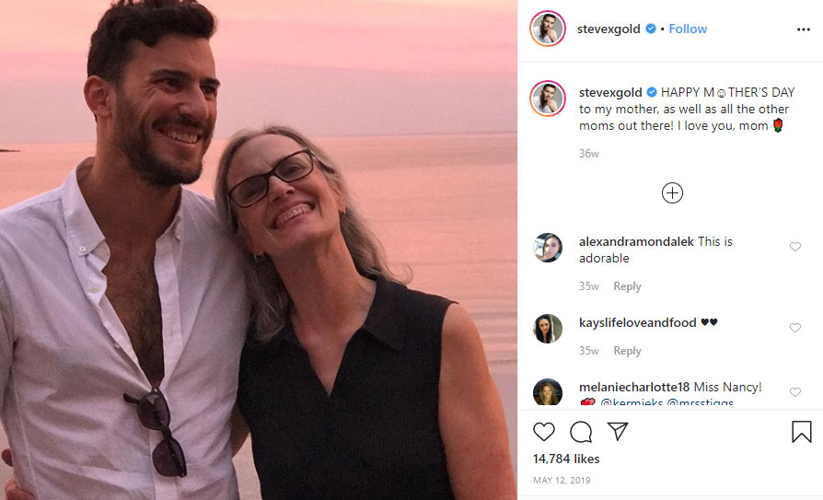Click the MAY 12, 2019 post date
This screenshot has width=823, height=500.
pos(562,480)
